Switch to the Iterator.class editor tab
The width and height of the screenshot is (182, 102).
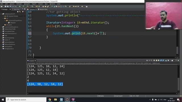coord(43,9)
